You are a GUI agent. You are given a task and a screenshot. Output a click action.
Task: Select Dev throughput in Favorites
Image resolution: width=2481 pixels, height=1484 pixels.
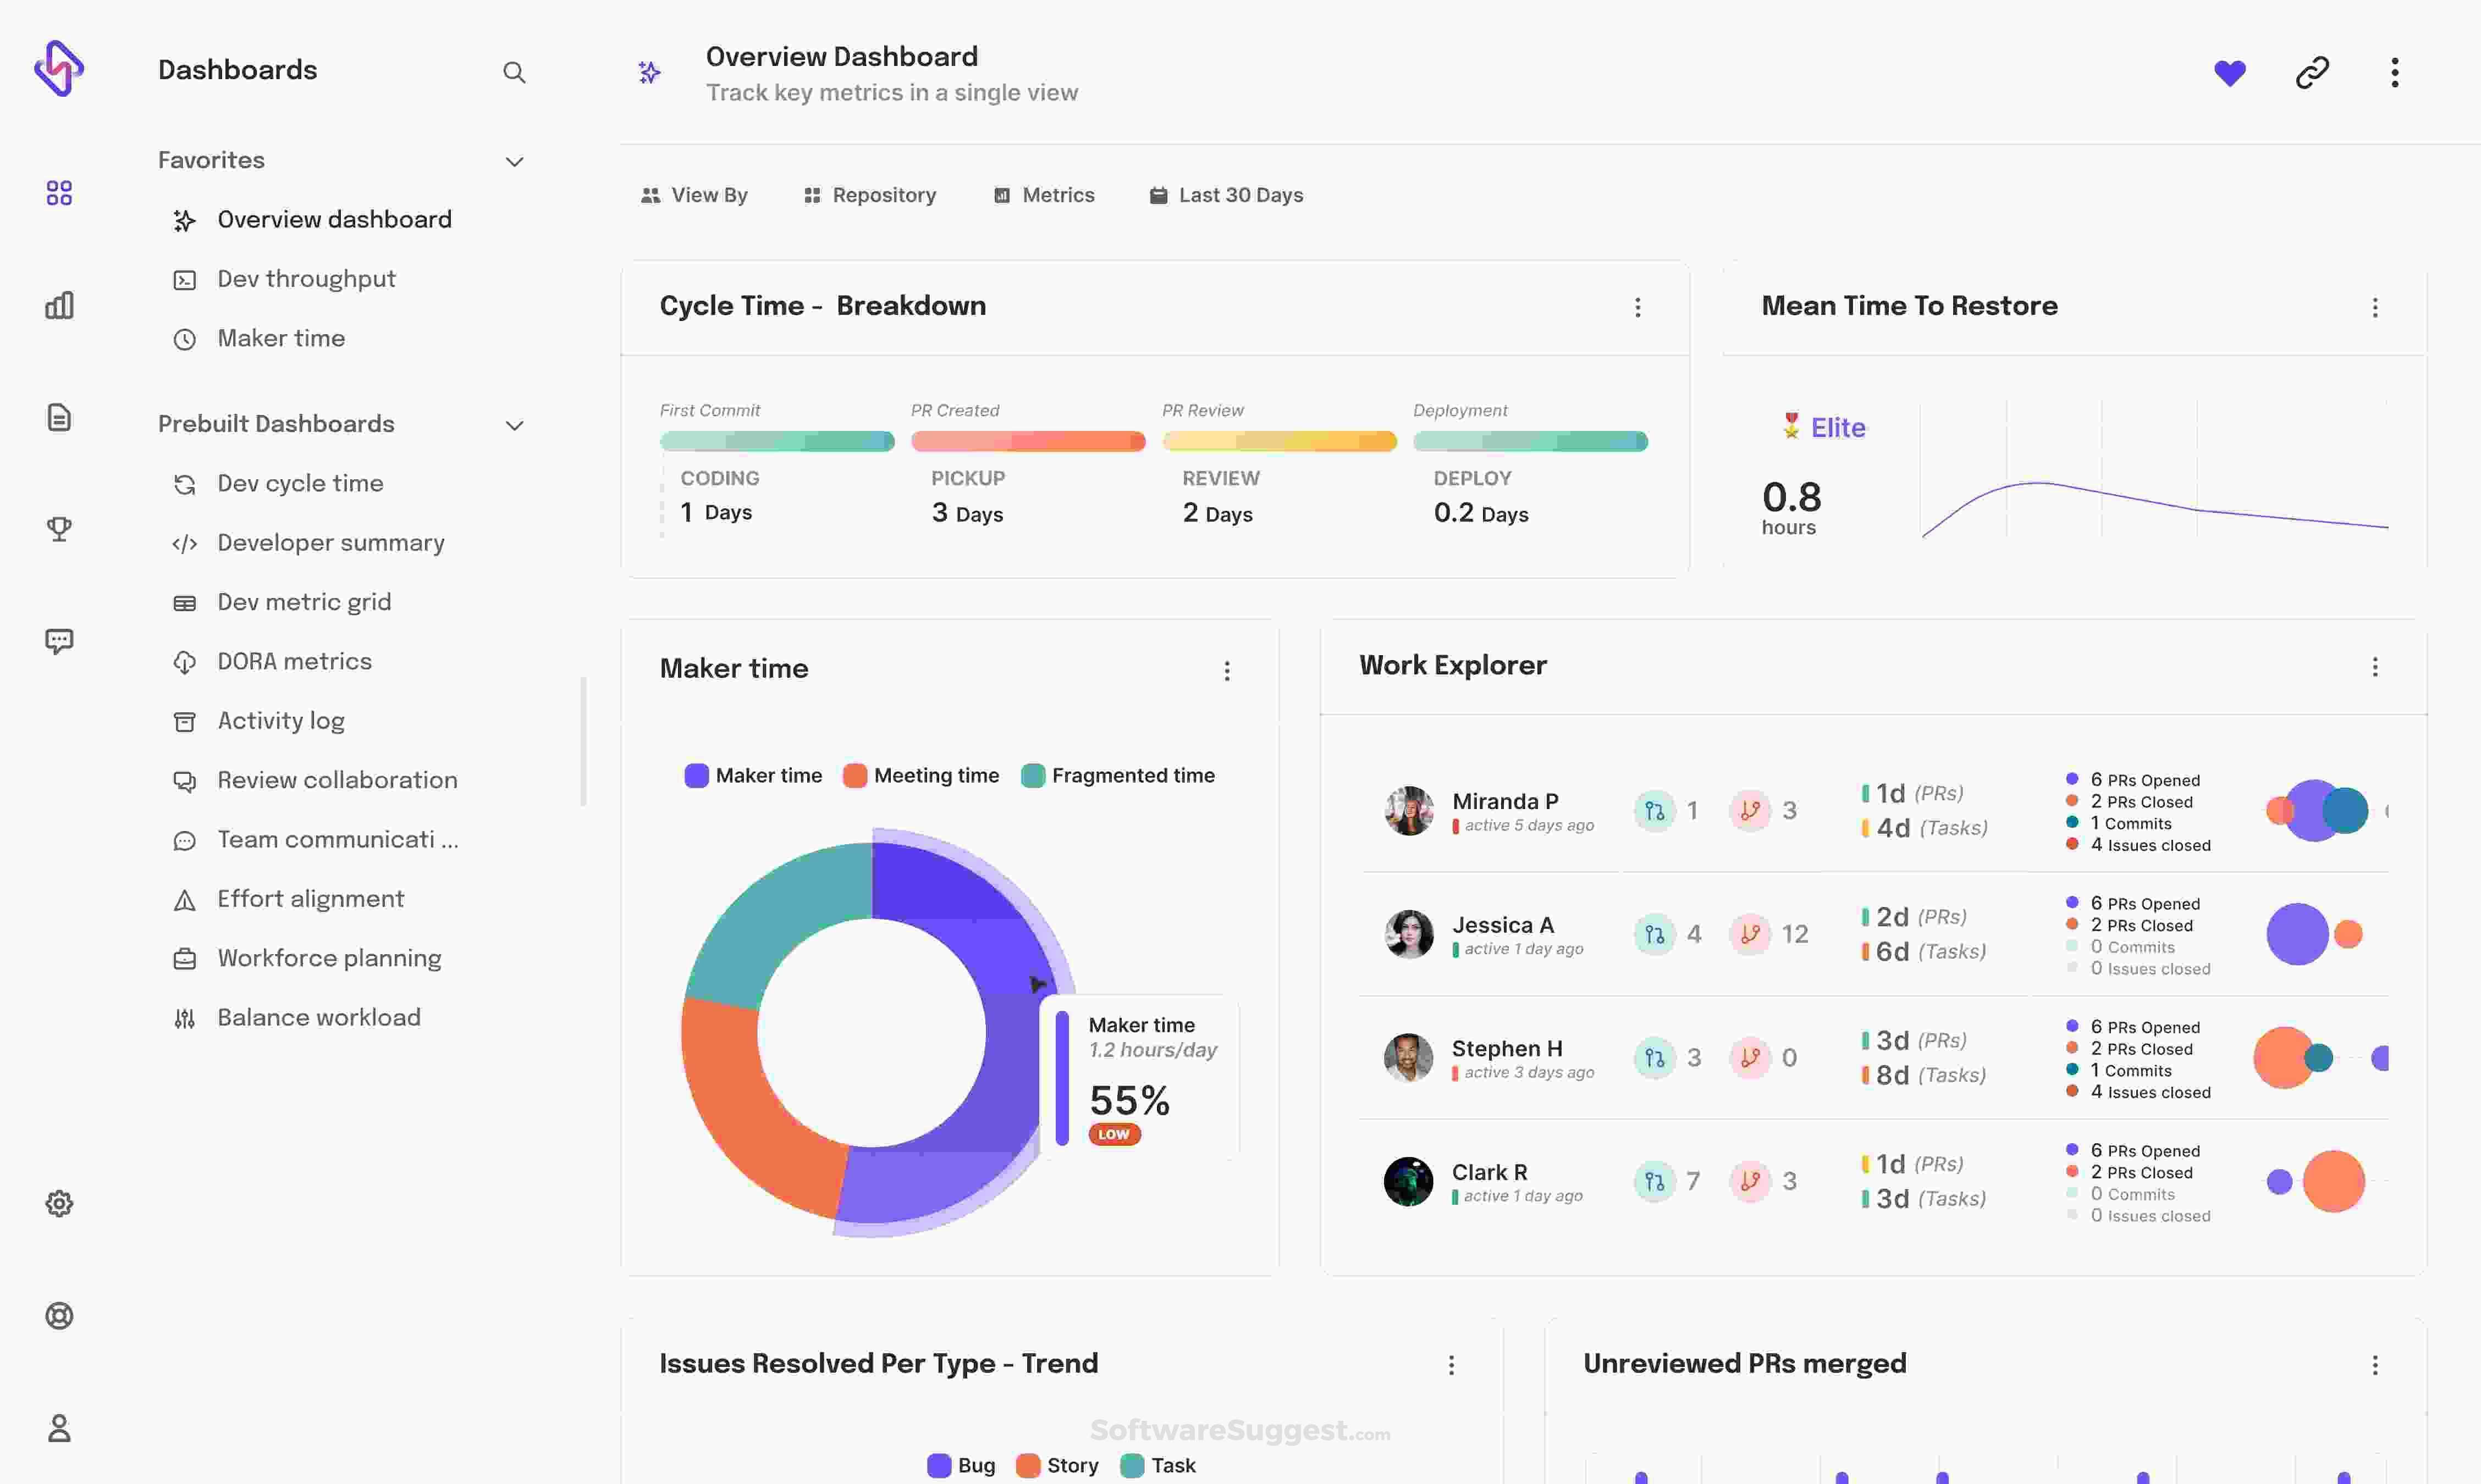tap(306, 279)
